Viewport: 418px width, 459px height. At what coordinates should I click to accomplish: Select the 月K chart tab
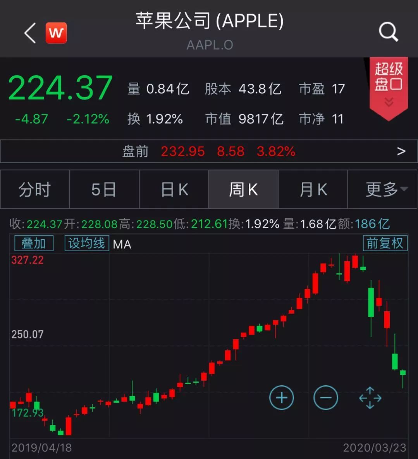[313, 190]
